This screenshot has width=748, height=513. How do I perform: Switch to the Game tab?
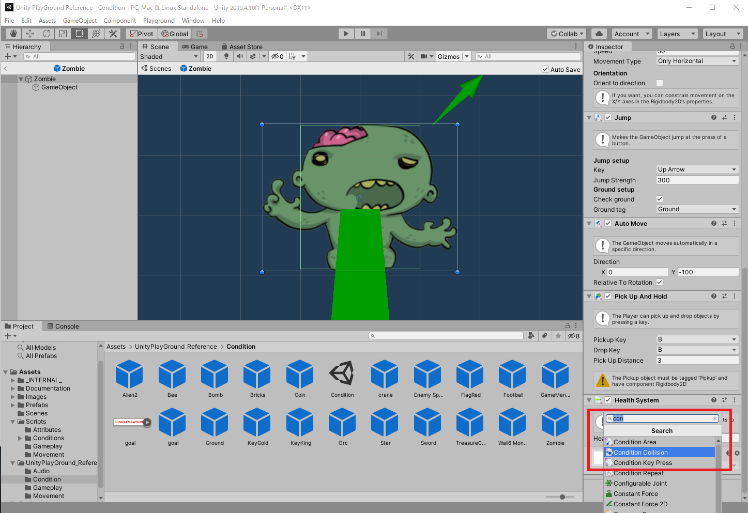coord(195,46)
